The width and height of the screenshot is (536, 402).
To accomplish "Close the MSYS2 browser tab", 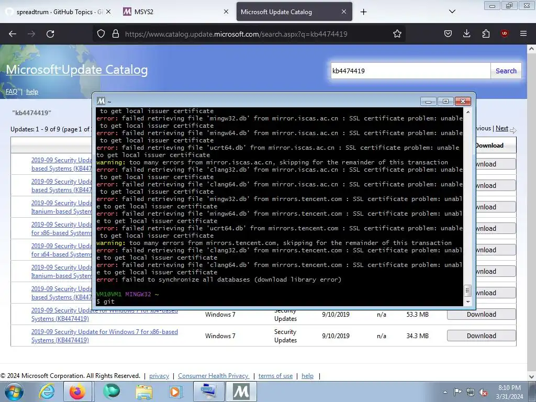I will point(226,12).
